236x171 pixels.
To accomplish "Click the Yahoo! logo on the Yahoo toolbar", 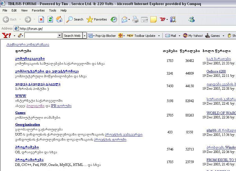I will coord(6,35).
